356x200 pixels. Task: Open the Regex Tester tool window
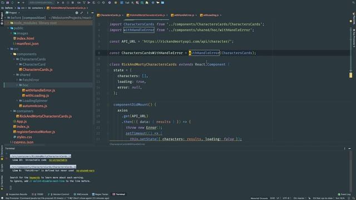click(100, 194)
